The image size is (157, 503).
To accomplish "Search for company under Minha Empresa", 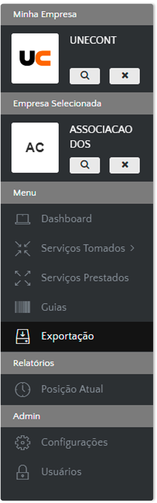I will 85,76.
